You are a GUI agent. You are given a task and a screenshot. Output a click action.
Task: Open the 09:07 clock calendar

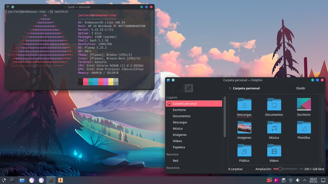click(314, 180)
